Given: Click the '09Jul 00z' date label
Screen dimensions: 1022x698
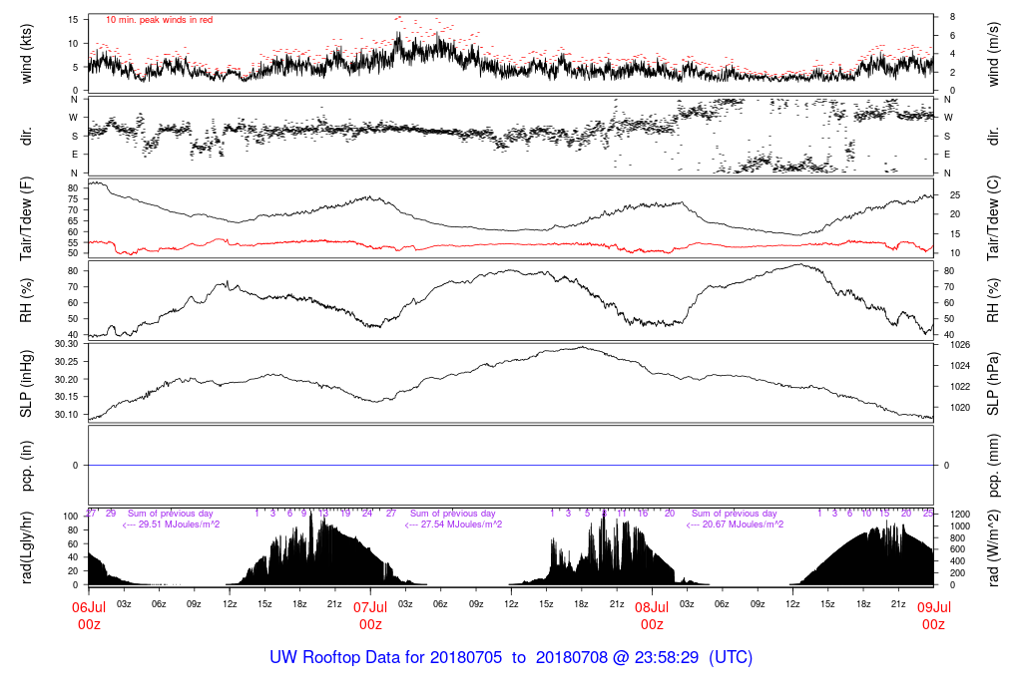Looking at the screenshot, I should pyautogui.click(x=933, y=615).
